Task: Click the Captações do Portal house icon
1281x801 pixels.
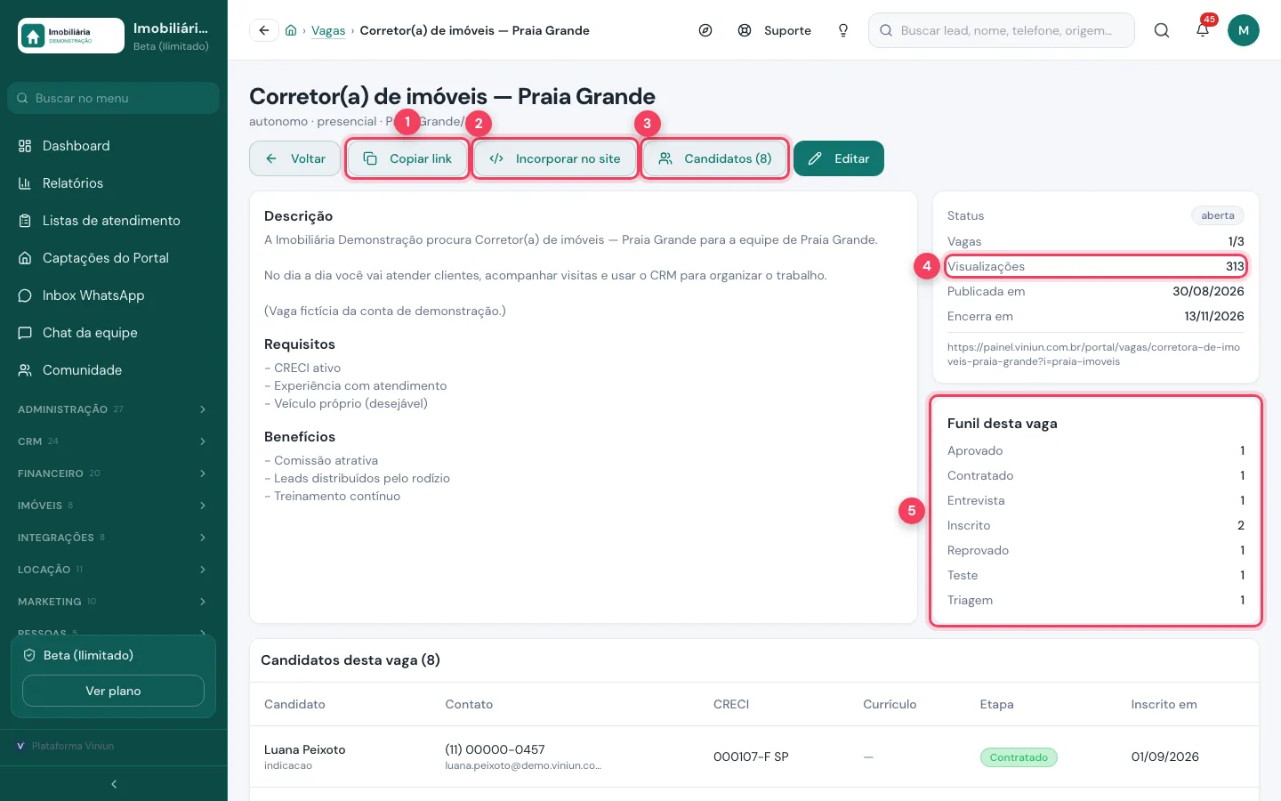Action: tap(25, 258)
